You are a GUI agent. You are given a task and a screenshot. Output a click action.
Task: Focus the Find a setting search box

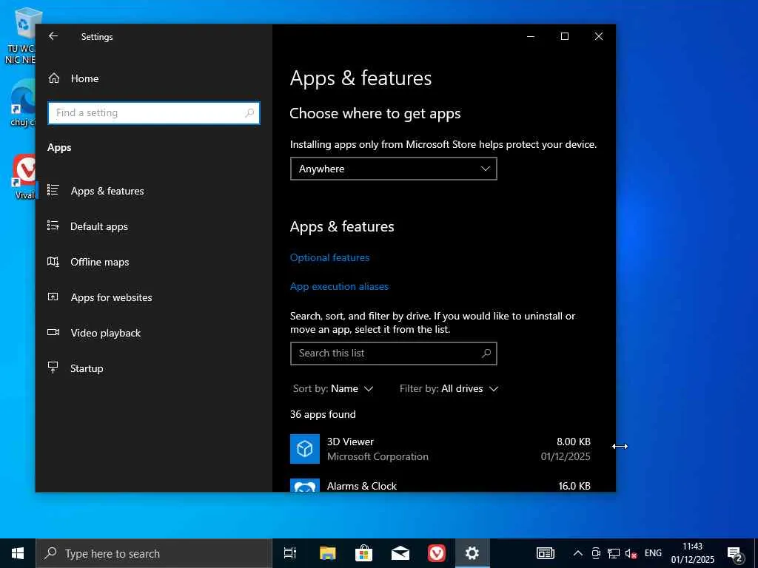click(x=154, y=113)
